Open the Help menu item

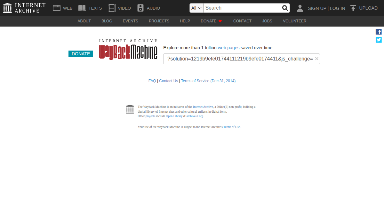click(x=185, y=21)
